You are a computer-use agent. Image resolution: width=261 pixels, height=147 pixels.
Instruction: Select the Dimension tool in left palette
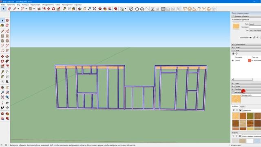pos(7,72)
